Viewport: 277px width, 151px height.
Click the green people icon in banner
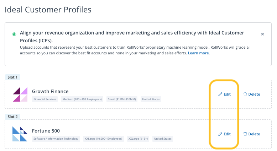(x=14, y=34)
